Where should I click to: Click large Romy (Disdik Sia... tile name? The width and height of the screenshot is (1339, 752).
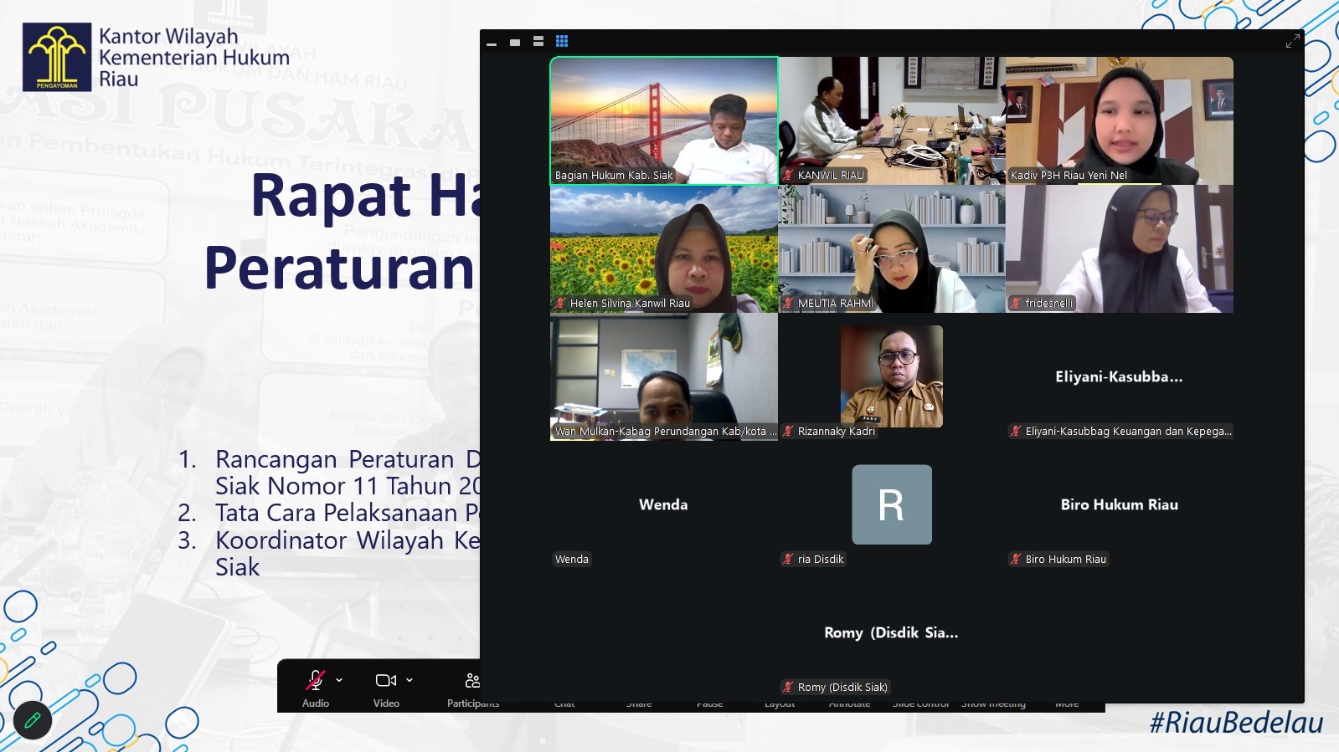point(891,633)
